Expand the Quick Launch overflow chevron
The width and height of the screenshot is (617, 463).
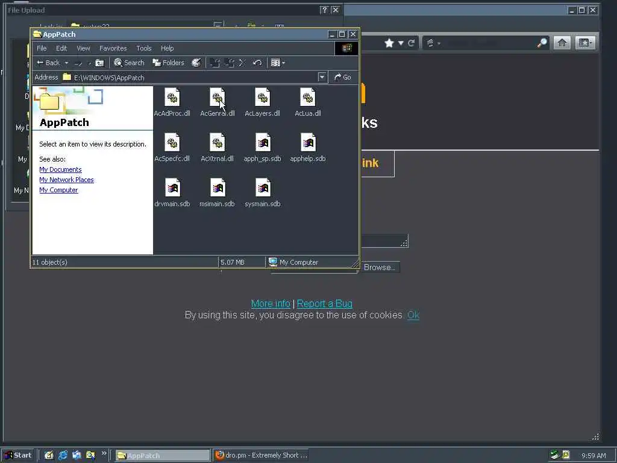[104, 453]
